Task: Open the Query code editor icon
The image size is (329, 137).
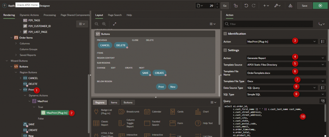Action: click(x=322, y=101)
